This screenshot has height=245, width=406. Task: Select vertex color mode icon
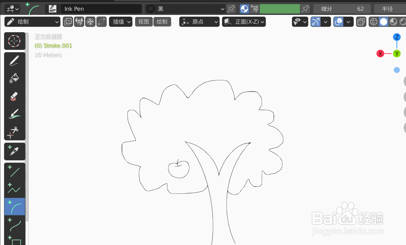pyautogui.click(x=254, y=9)
